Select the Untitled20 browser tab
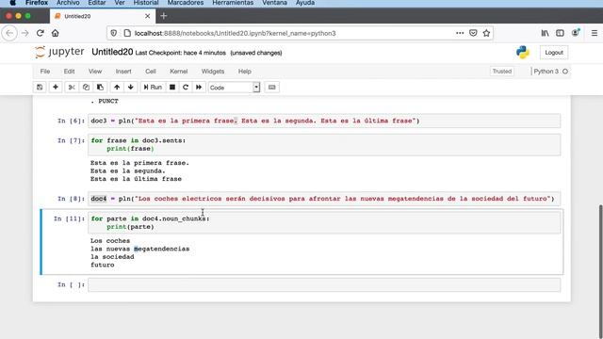 coord(103,16)
